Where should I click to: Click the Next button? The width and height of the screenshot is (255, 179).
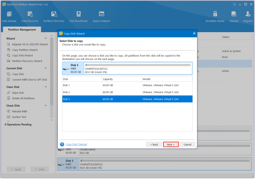point(171,144)
